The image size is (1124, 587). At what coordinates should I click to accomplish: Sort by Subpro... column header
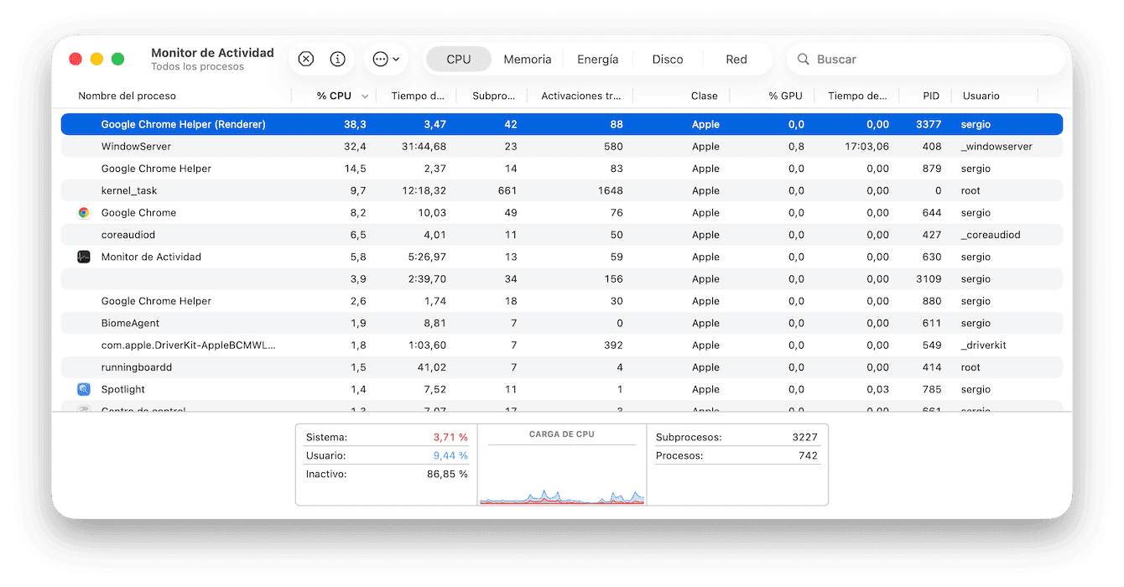click(x=493, y=96)
